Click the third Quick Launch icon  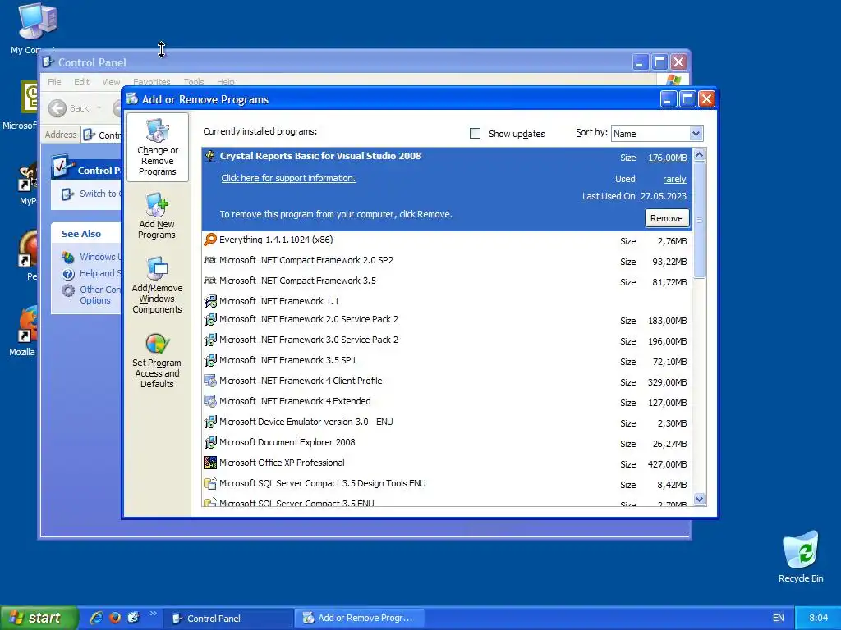point(134,618)
